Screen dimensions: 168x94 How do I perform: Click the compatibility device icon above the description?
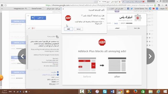click(57, 37)
